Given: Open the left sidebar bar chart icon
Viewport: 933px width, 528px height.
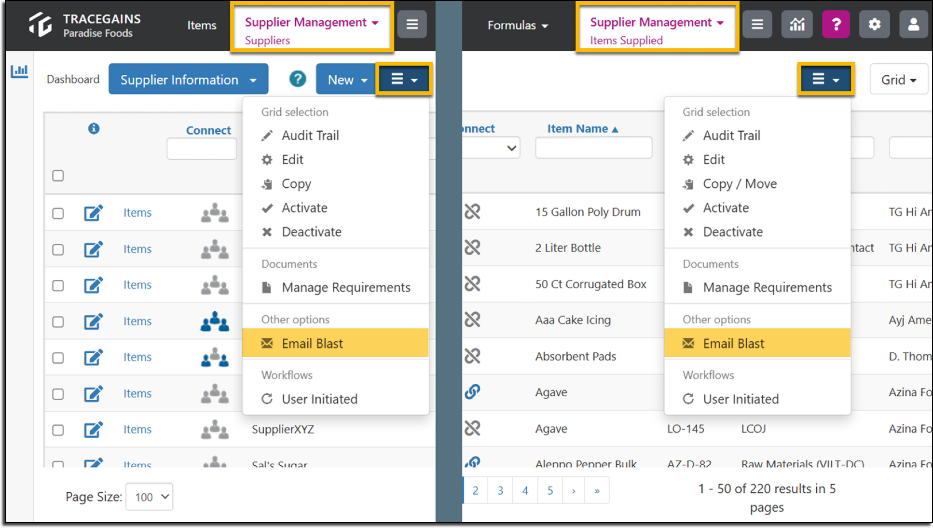Looking at the screenshot, I should pos(19,71).
